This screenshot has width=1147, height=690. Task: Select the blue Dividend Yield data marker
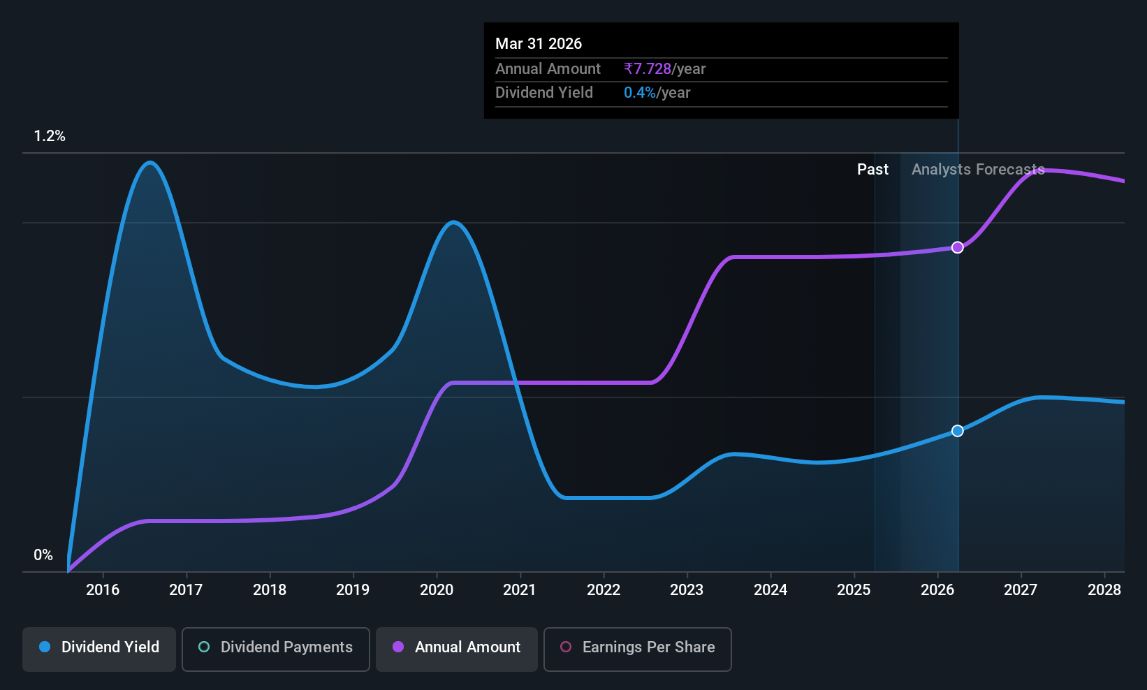[x=958, y=431]
